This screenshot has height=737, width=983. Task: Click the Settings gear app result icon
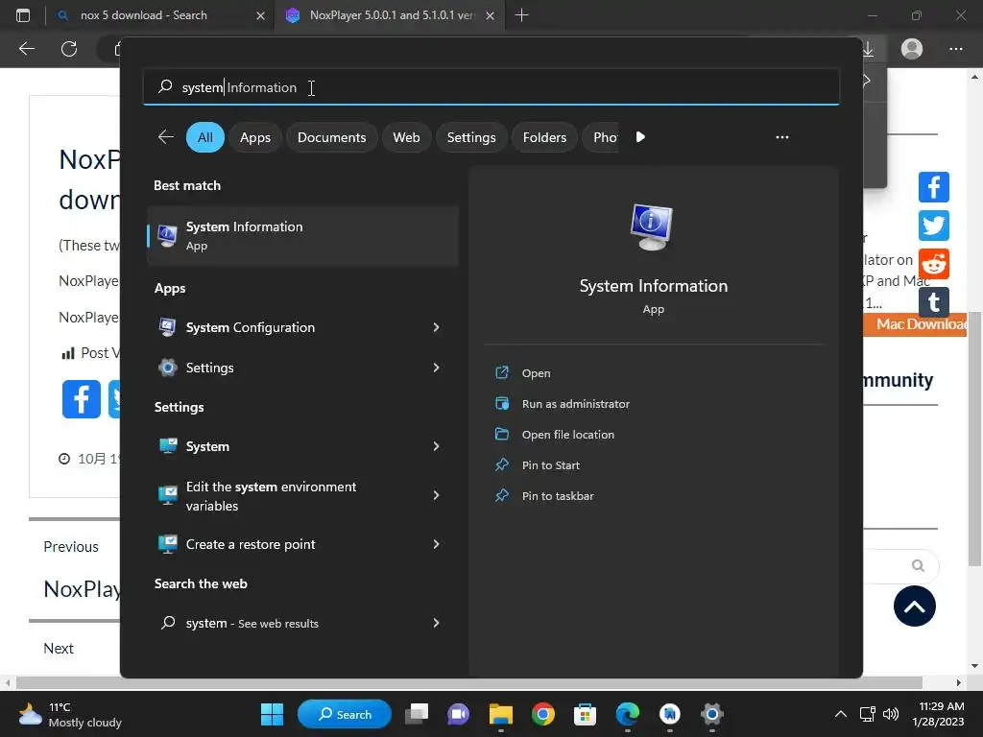click(x=167, y=368)
